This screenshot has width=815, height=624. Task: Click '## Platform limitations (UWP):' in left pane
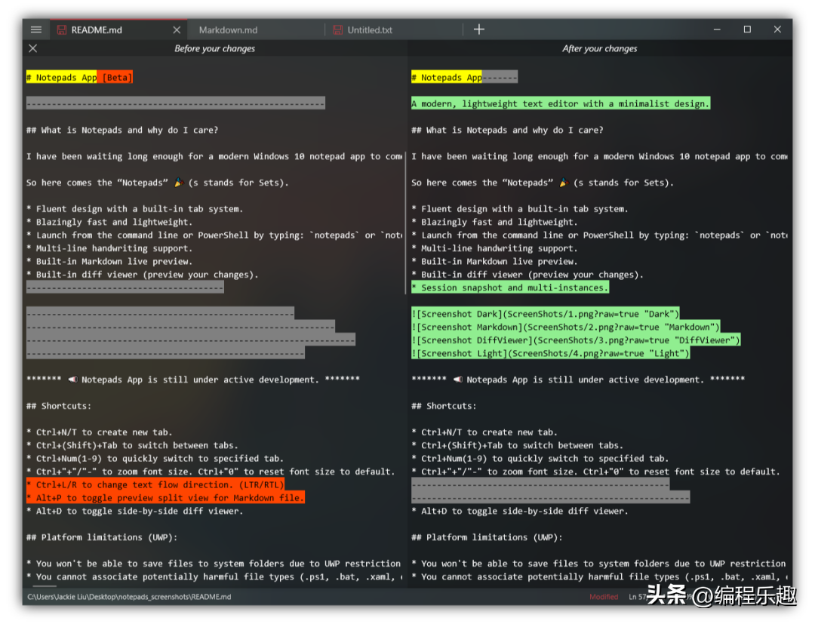click(x=102, y=537)
